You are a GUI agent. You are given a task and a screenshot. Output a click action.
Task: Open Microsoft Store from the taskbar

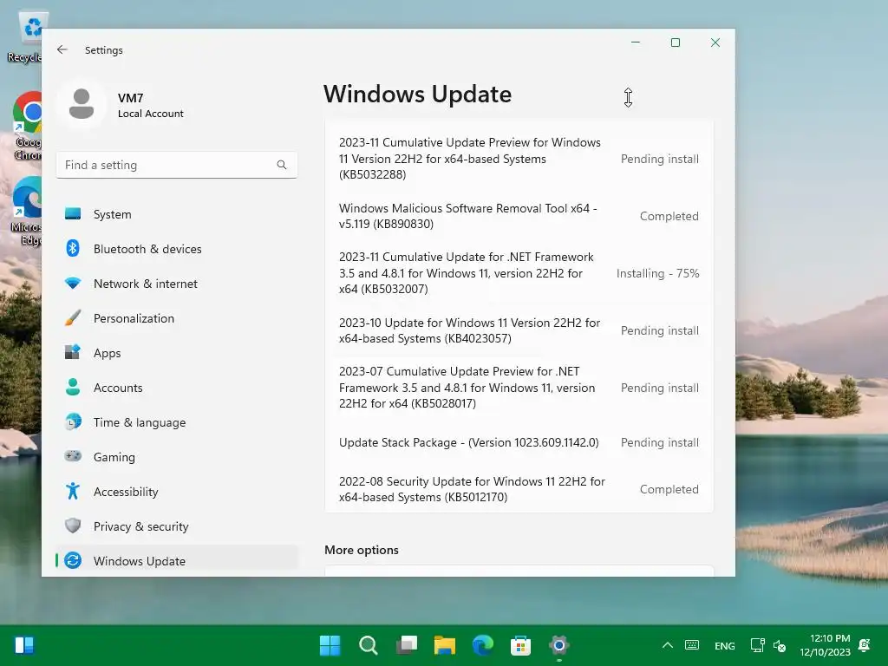520,645
